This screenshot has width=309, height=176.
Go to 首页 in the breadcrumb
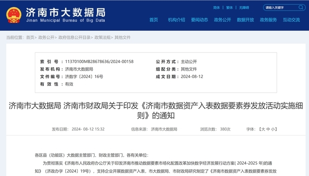click(x=30, y=37)
